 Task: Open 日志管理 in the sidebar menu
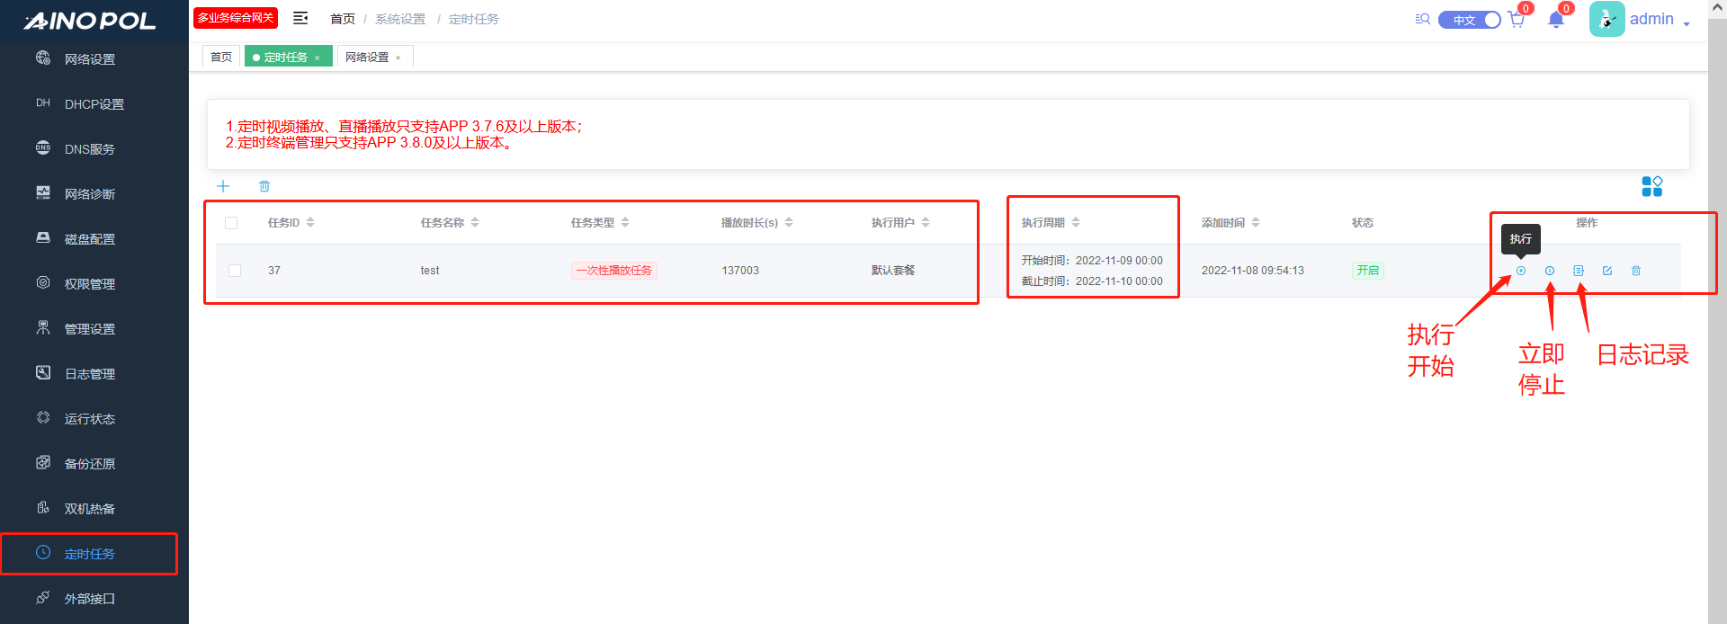click(x=89, y=374)
